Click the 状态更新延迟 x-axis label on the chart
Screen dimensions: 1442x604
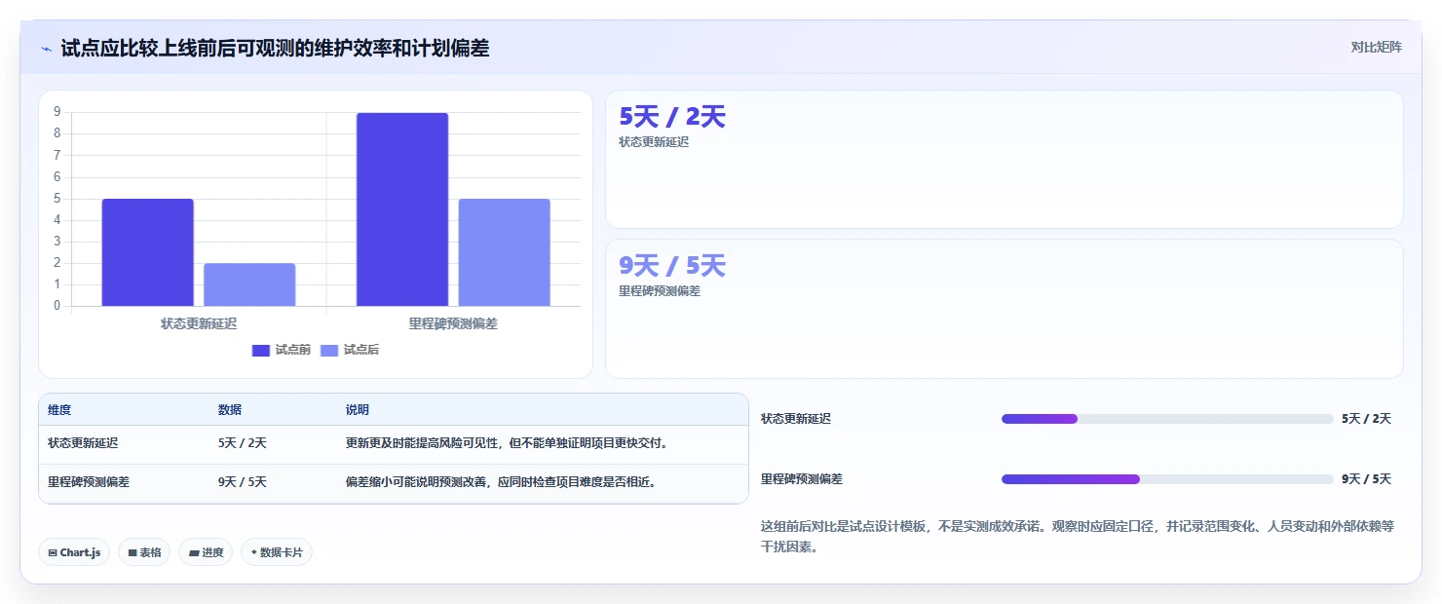point(199,323)
